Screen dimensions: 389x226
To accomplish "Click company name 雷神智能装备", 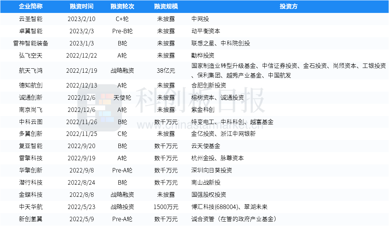I will [31, 43].
